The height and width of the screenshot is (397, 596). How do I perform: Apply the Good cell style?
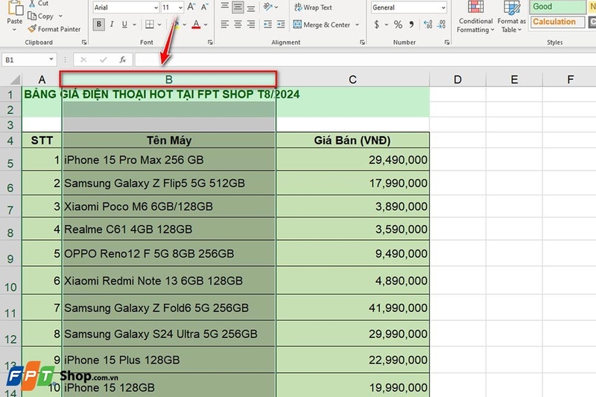point(557,7)
